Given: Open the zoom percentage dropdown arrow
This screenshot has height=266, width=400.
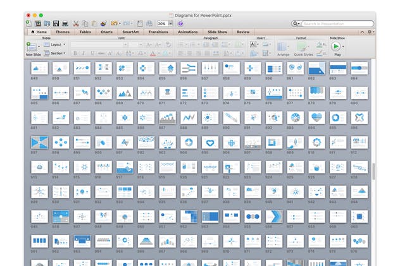Looking at the screenshot, I should click(x=171, y=23).
